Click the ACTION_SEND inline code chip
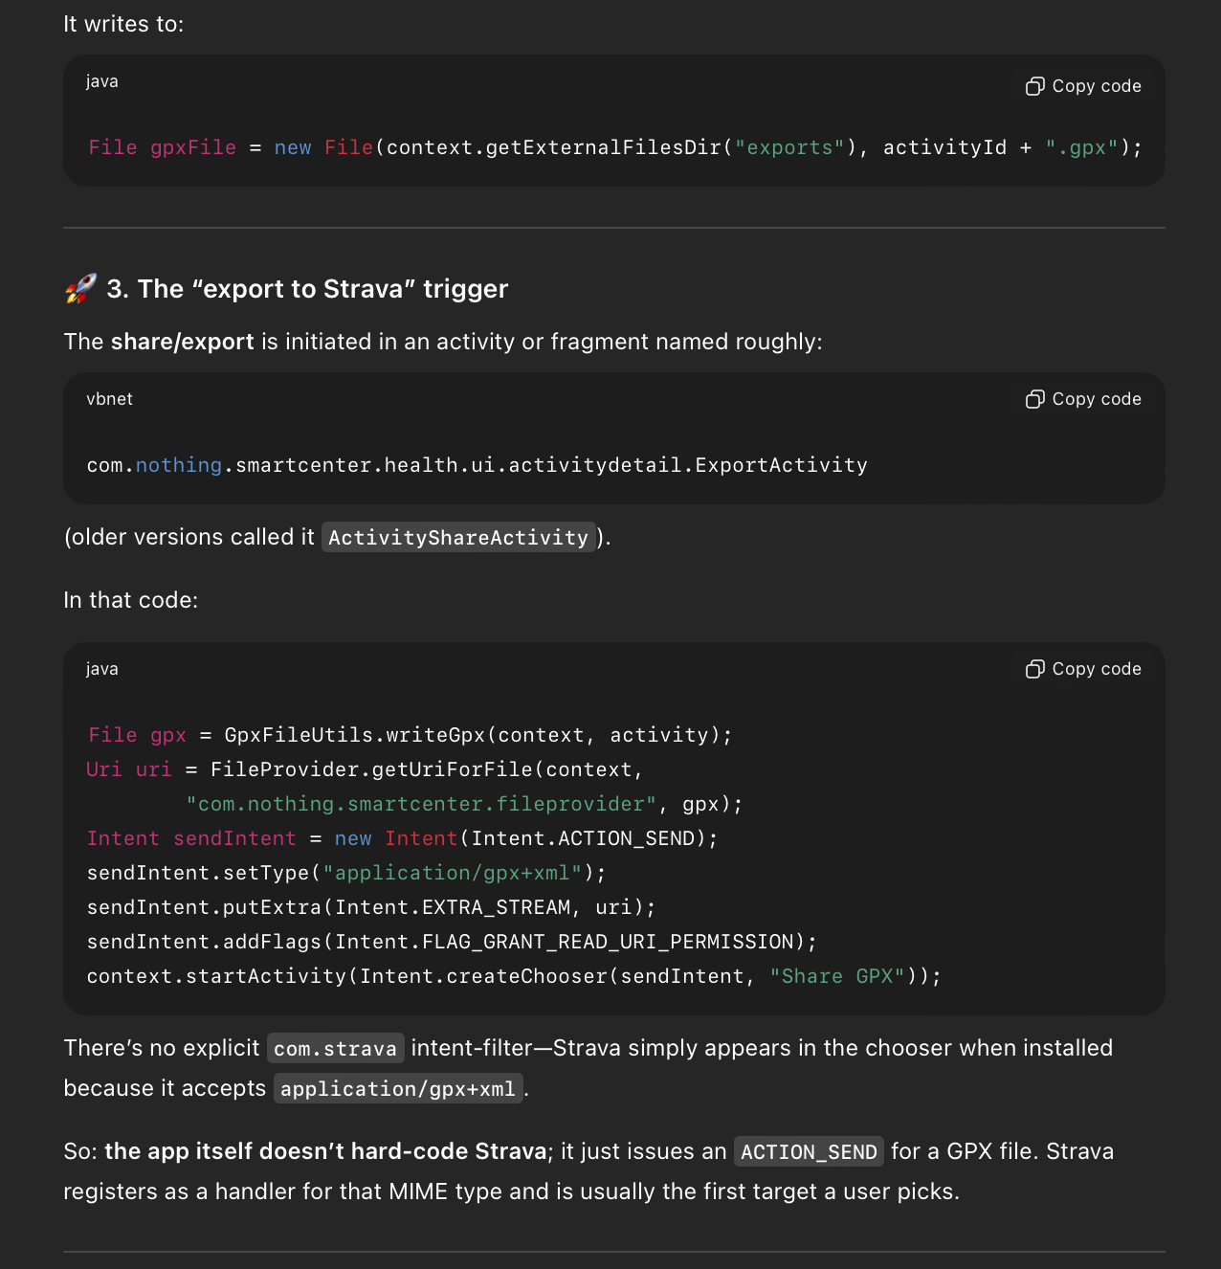This screenshot has height=1269, width=1221. pos(809,1152)
